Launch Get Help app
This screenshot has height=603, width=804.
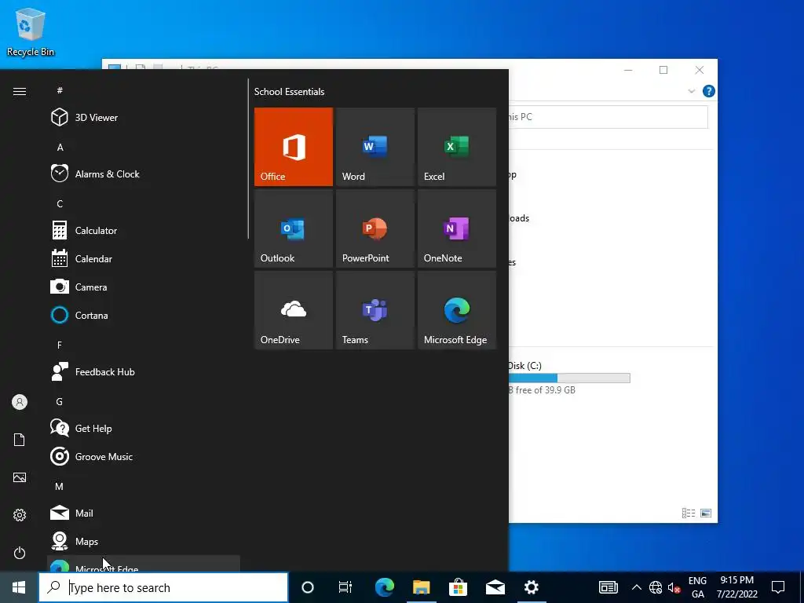click(144, 428)
